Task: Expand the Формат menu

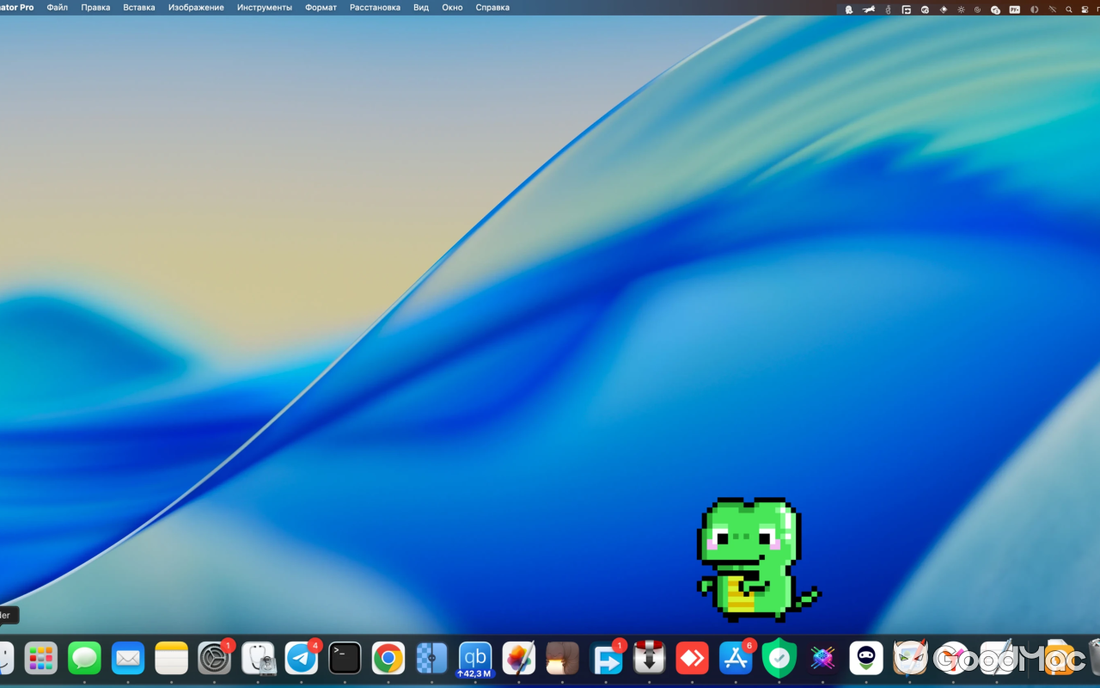Action: point(321,8)
